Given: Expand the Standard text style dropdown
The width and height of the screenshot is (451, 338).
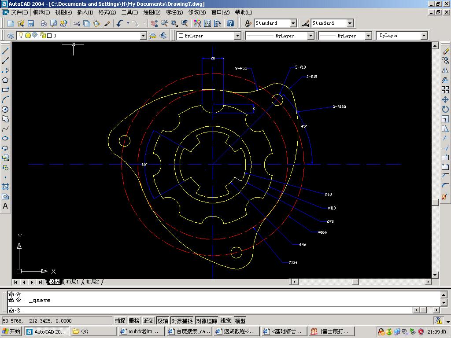Looking at the screenshot, I should (293, 23).
